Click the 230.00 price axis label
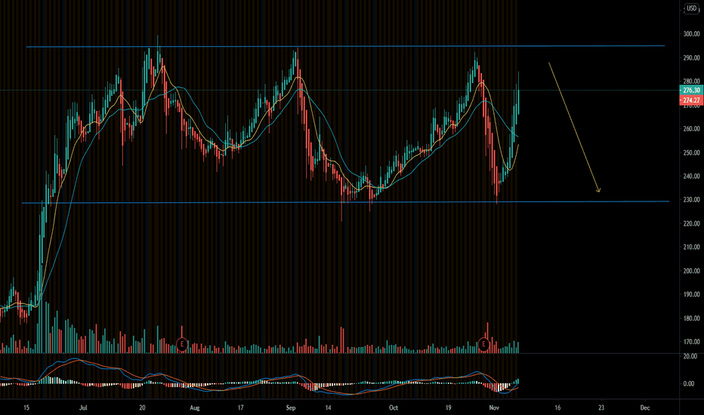The width and height of the screenshot is (704, 415). coord(691,200)
